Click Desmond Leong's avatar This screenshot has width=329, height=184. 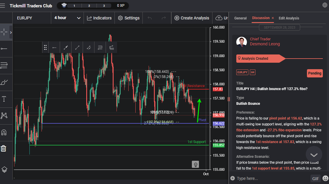(242, 42)
